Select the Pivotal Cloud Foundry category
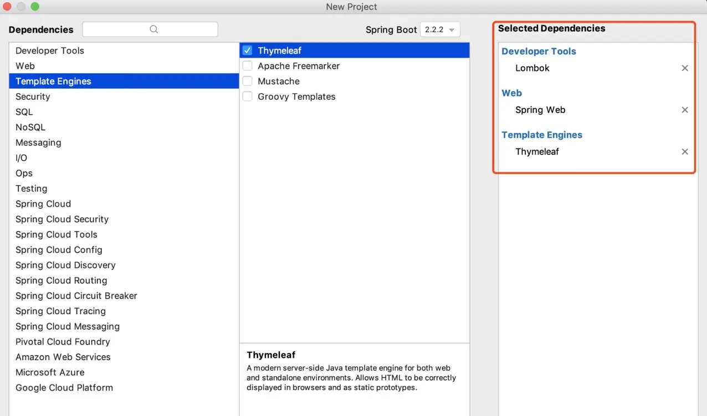The image size is (707, 416). tap(124, 342)
